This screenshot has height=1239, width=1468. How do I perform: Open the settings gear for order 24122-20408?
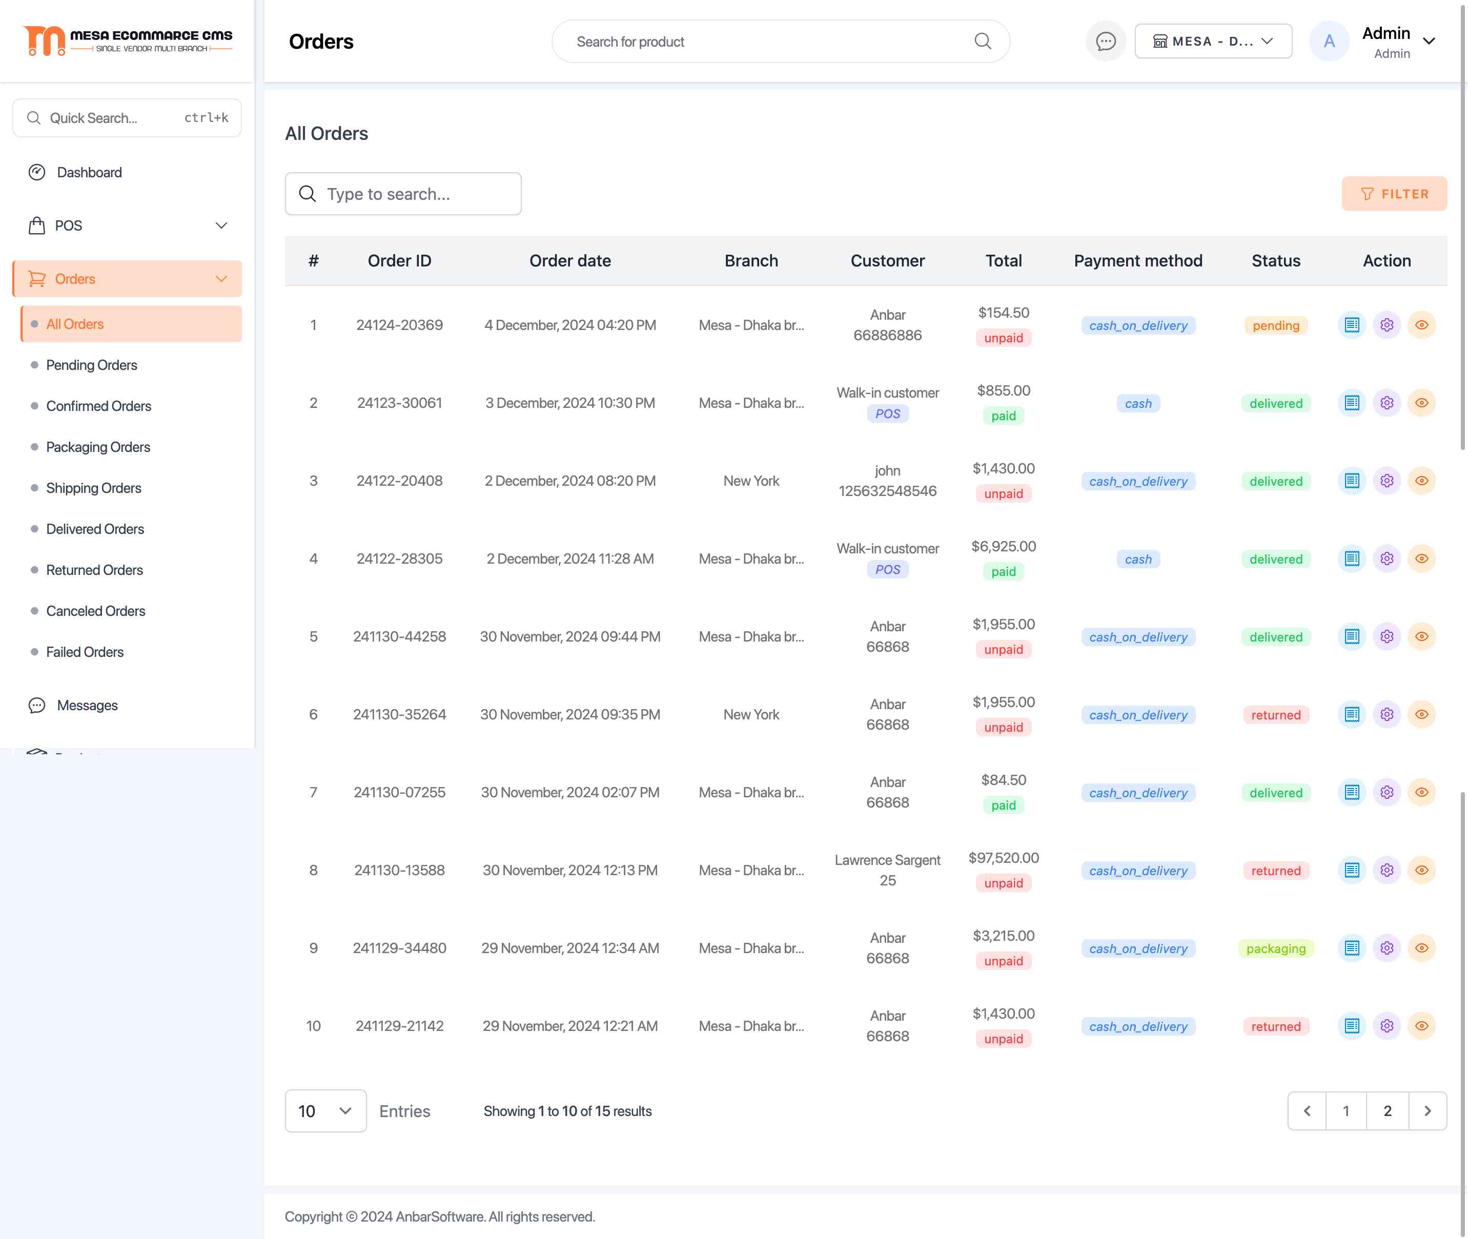point(1387,481)
